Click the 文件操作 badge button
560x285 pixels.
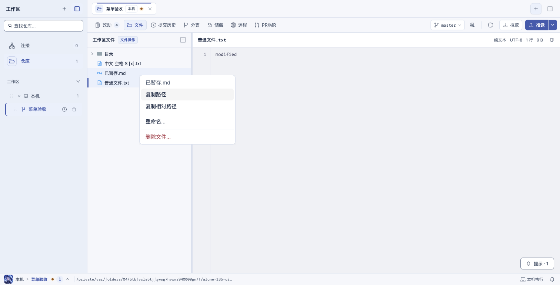[128, 40]
